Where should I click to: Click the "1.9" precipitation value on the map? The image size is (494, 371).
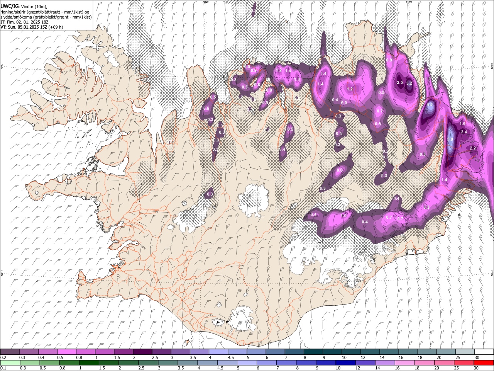click(463, 124)
